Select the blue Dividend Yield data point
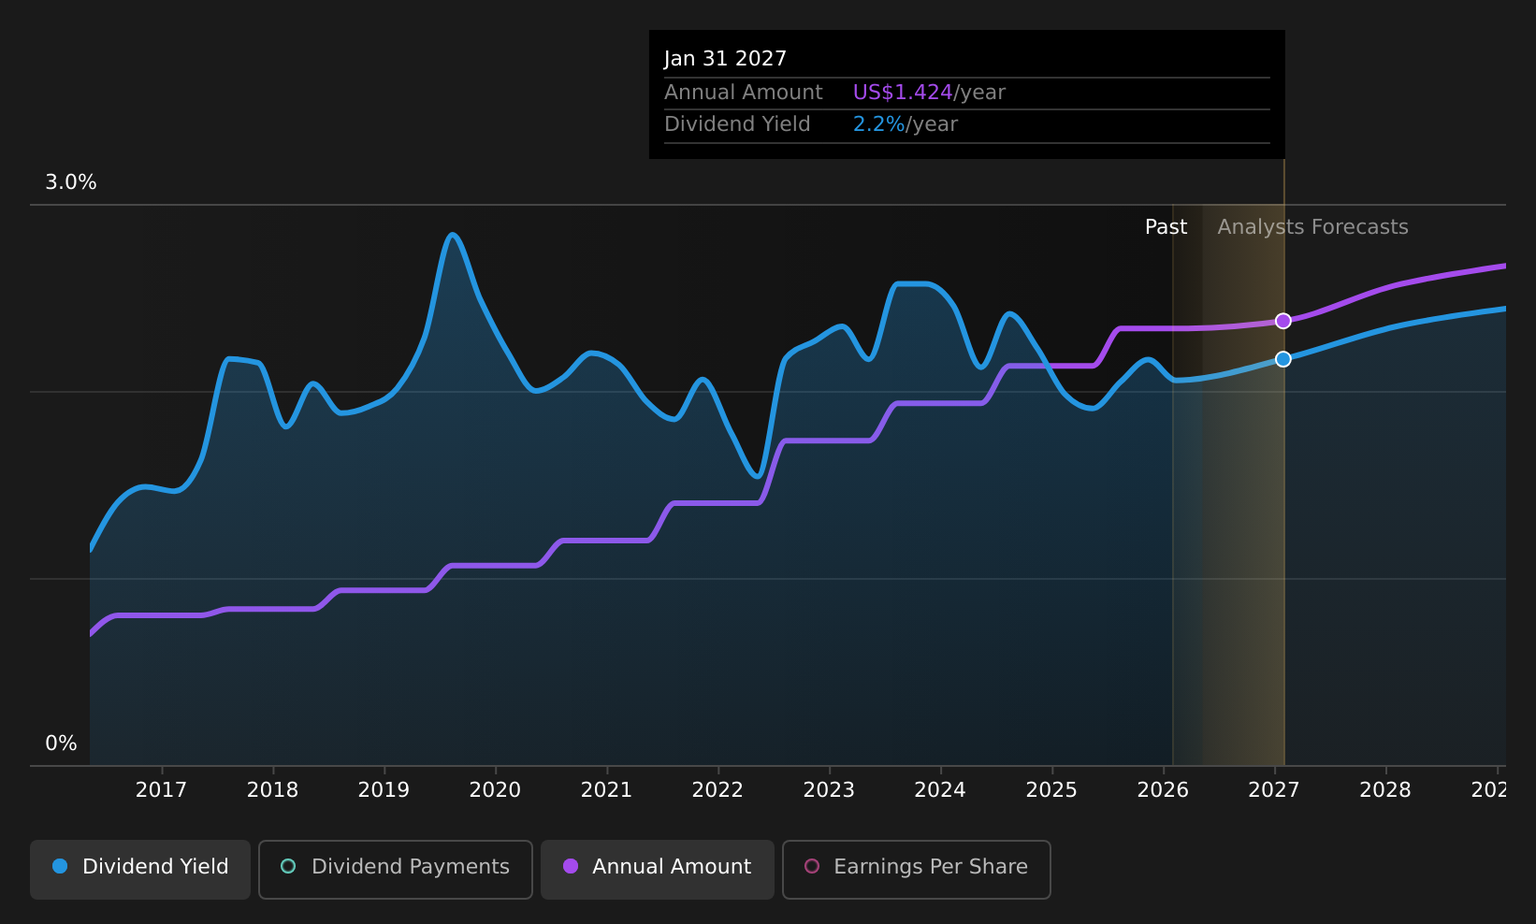Viewport: 1536px width, 924px height. coord(1283,359)
